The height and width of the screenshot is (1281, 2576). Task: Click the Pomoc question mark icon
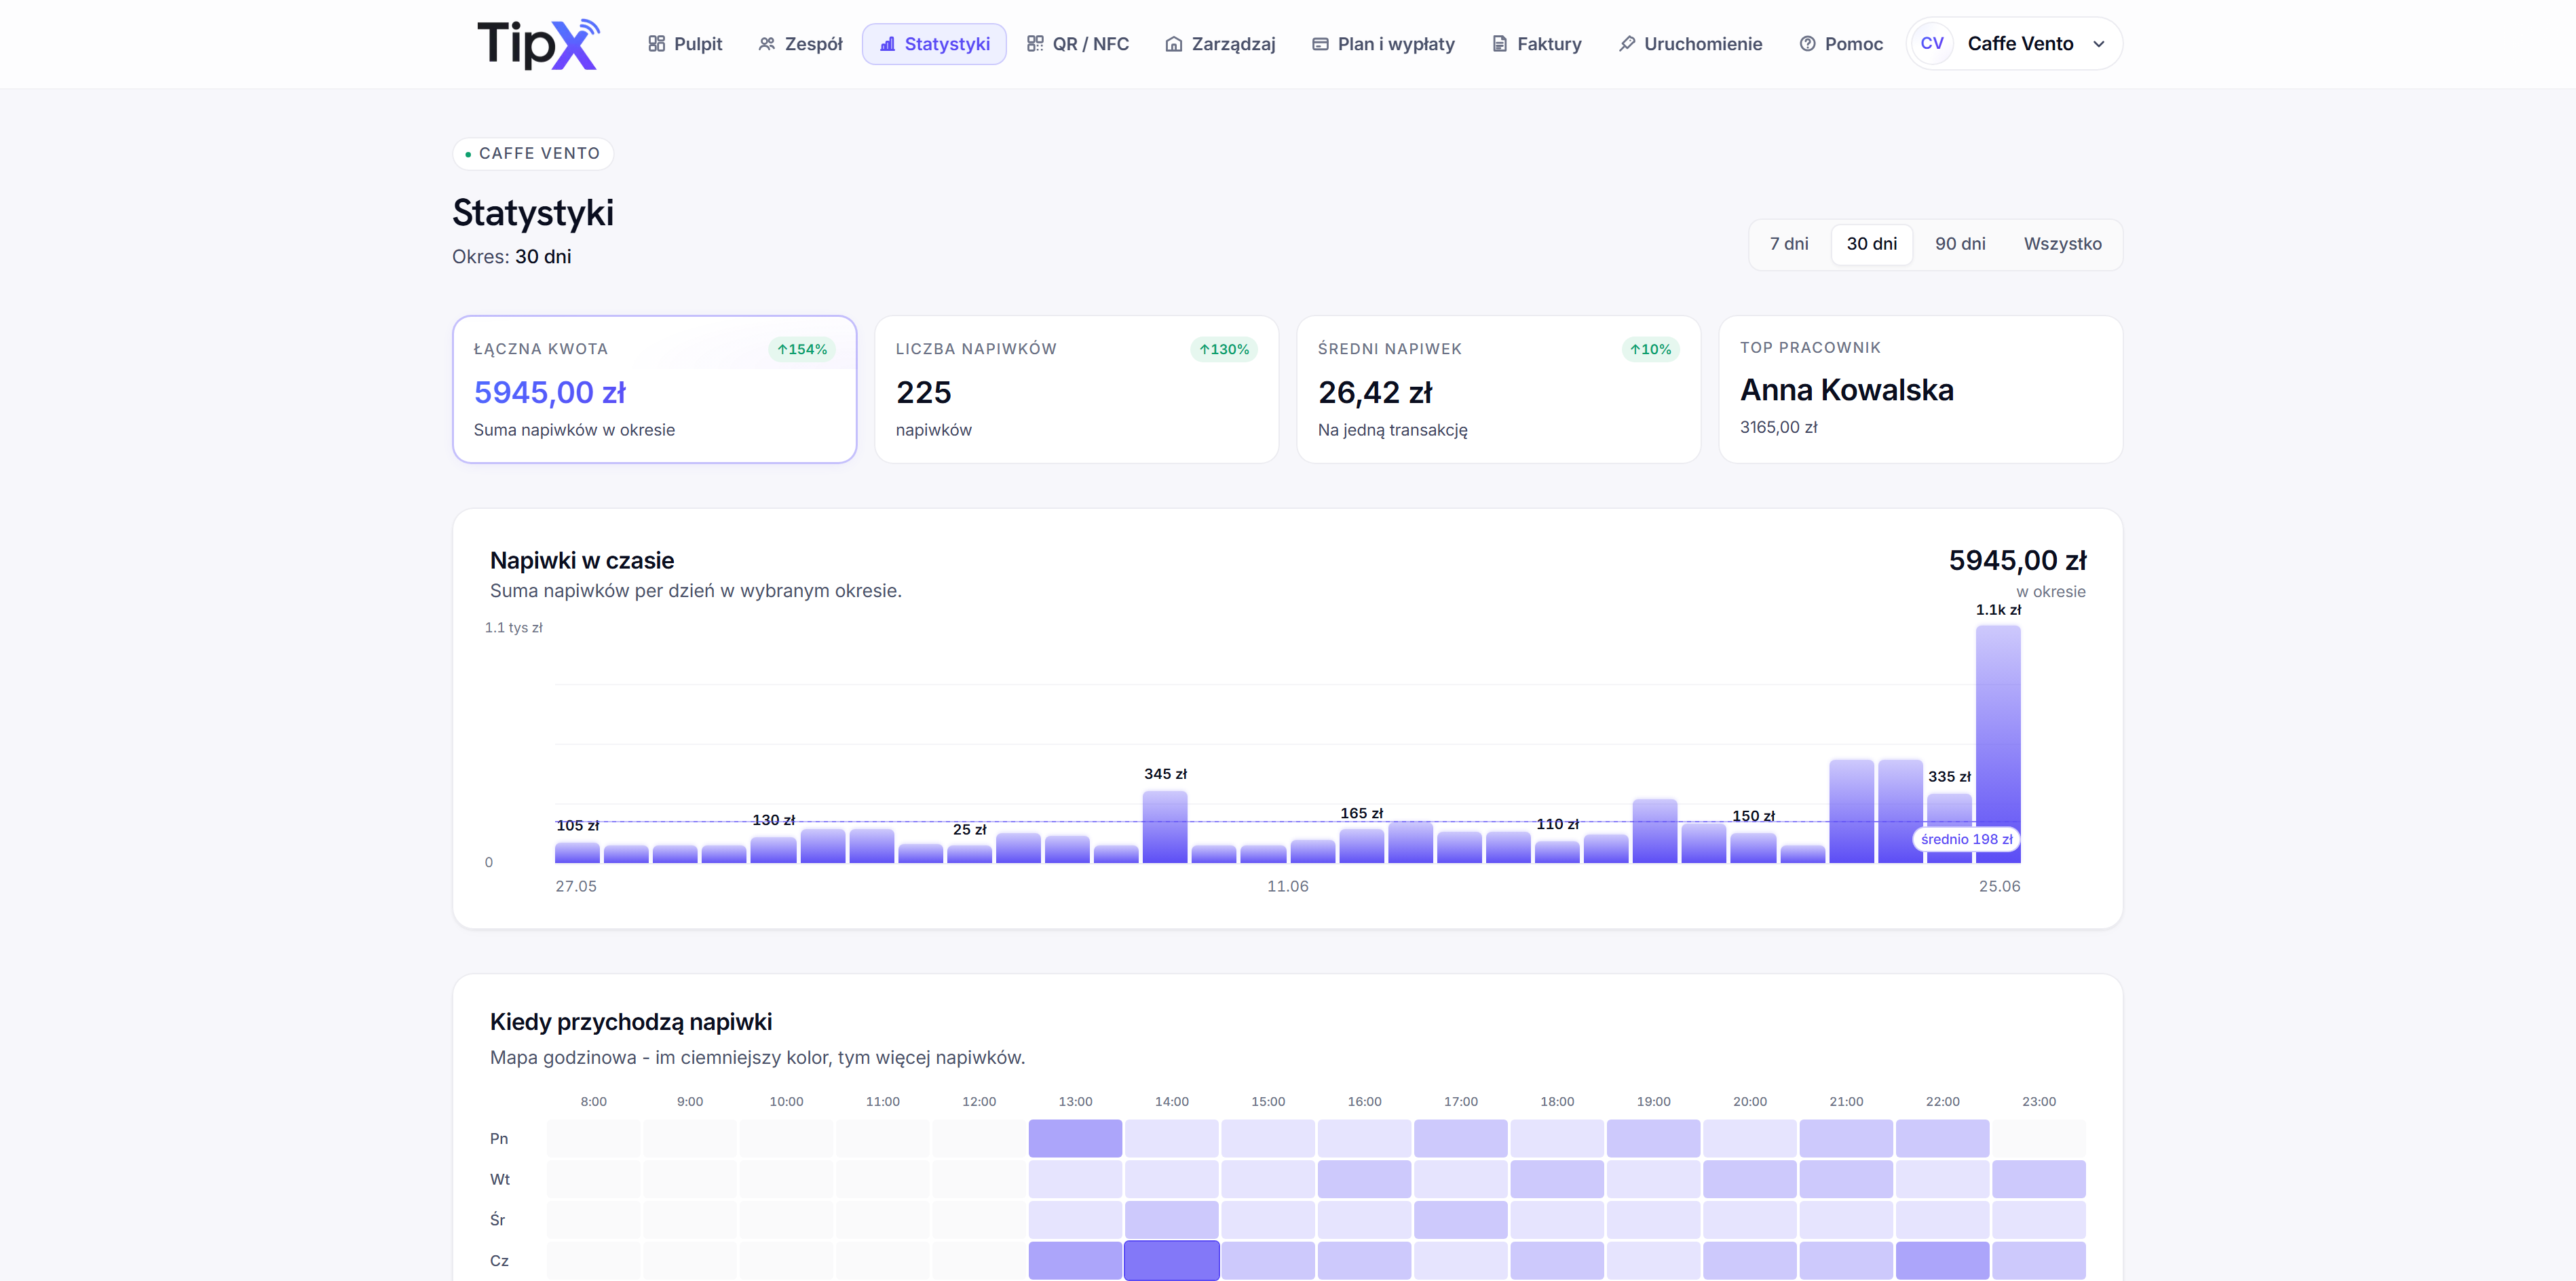pyautogui.click(x=1807, y=44)
